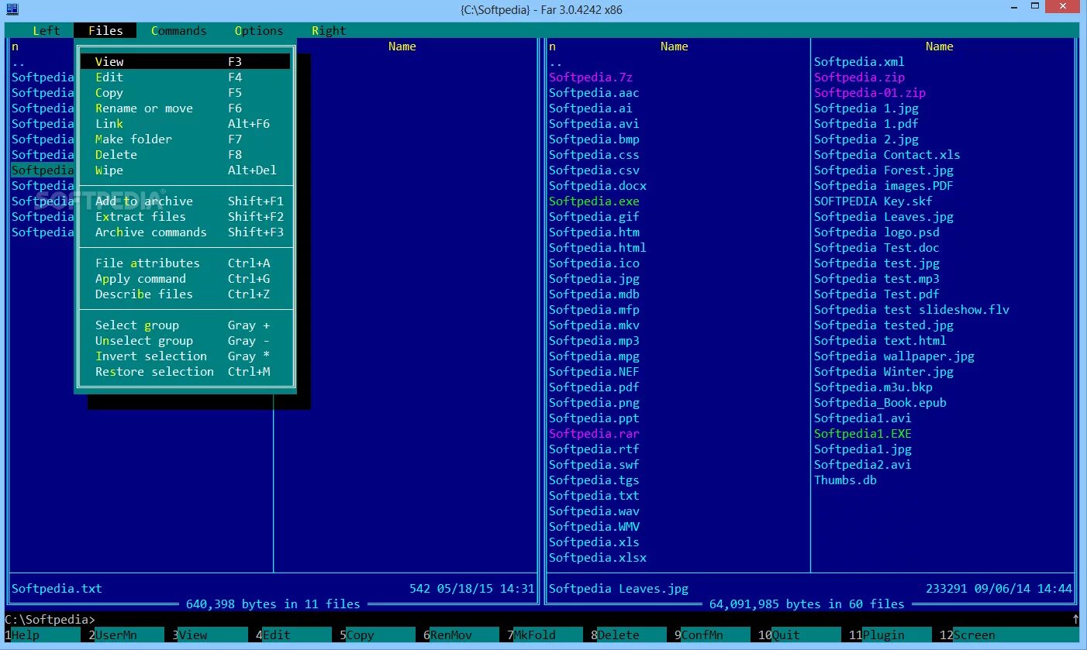Image resolution: width=1087 pixels, height=650 pixels.
Task: Select Thumbs.db file
Action: 845,480
